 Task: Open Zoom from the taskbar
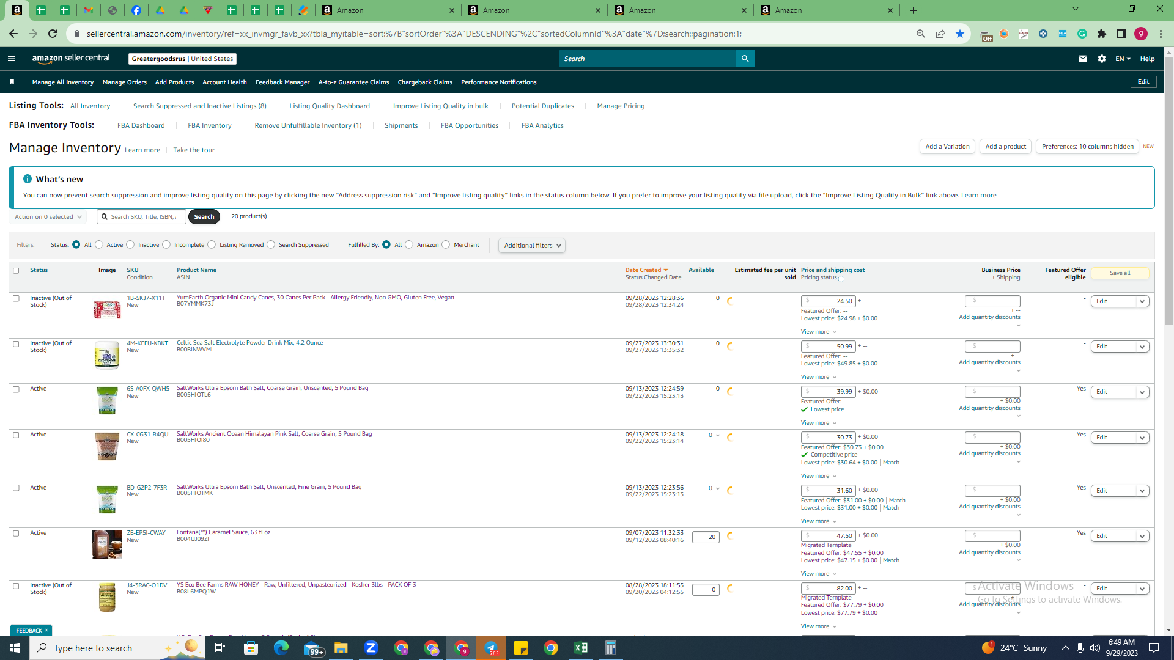371,648
